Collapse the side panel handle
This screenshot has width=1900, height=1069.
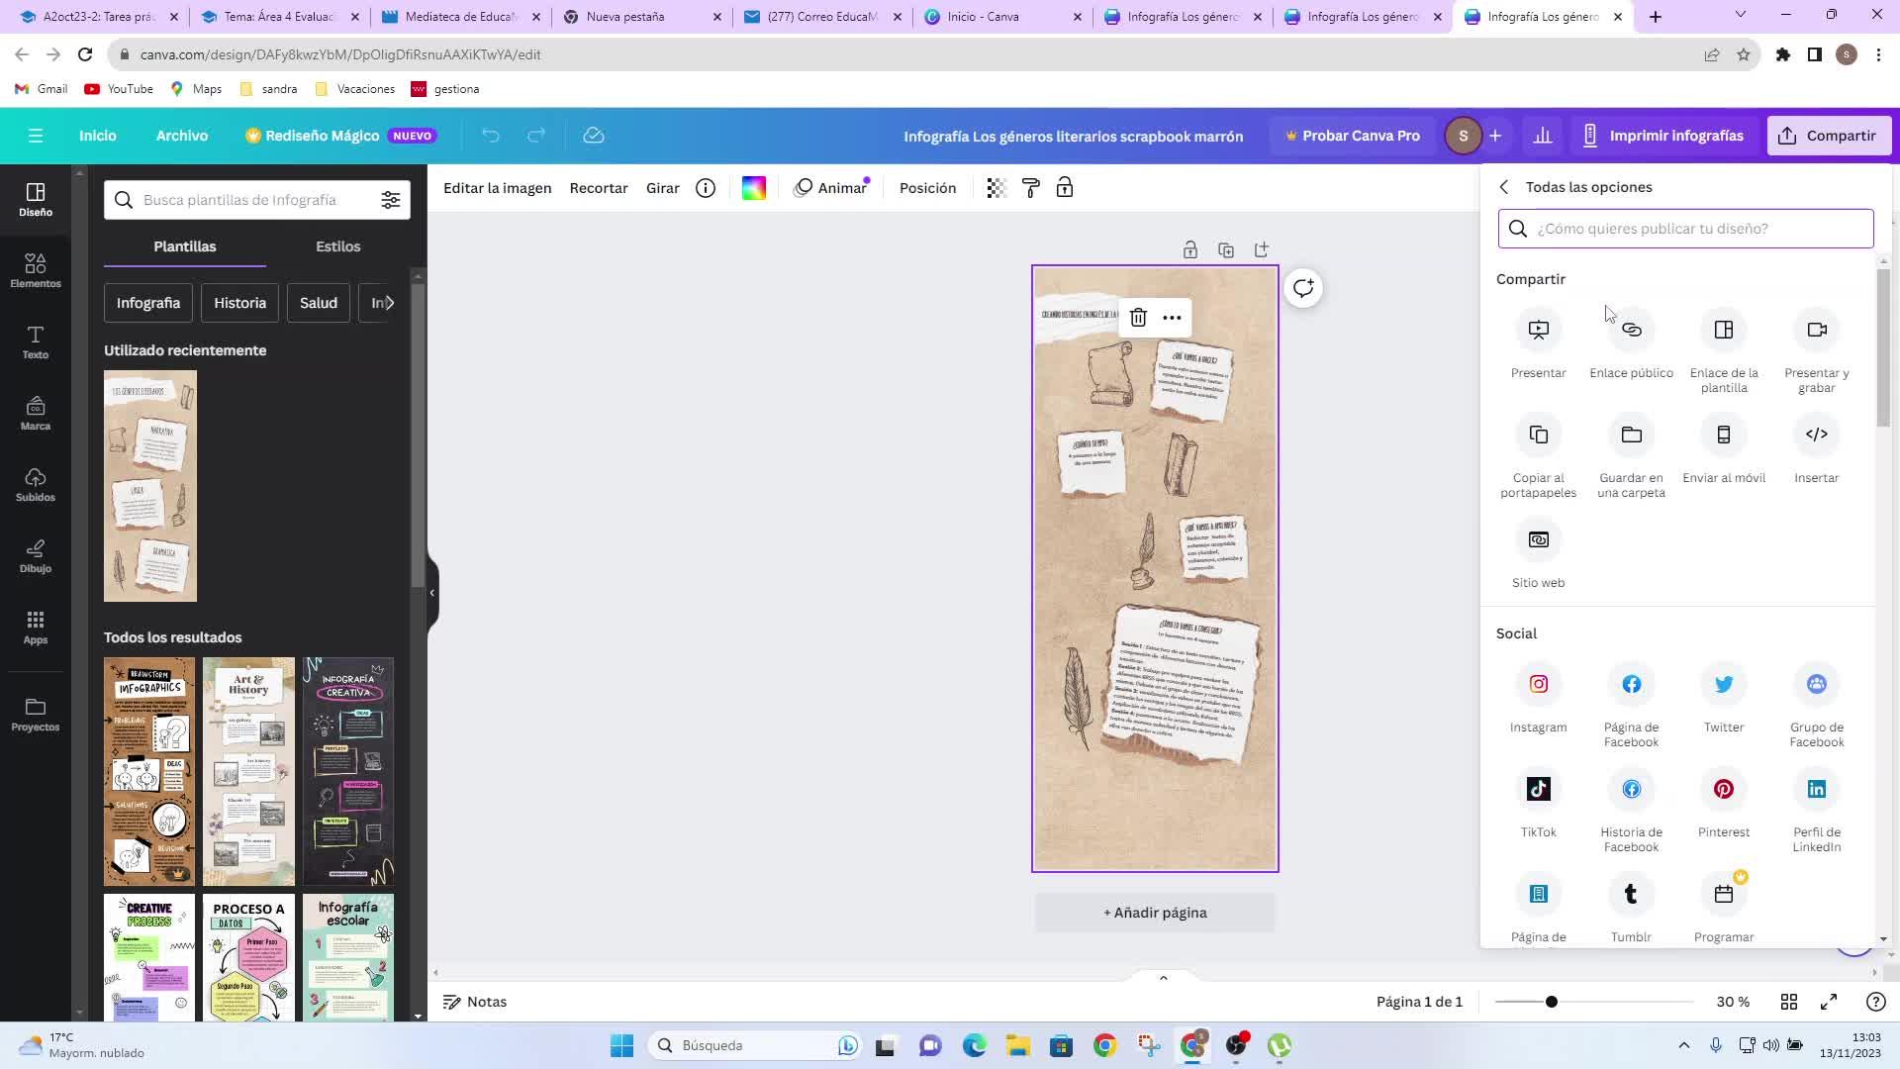tap(432, 593)
